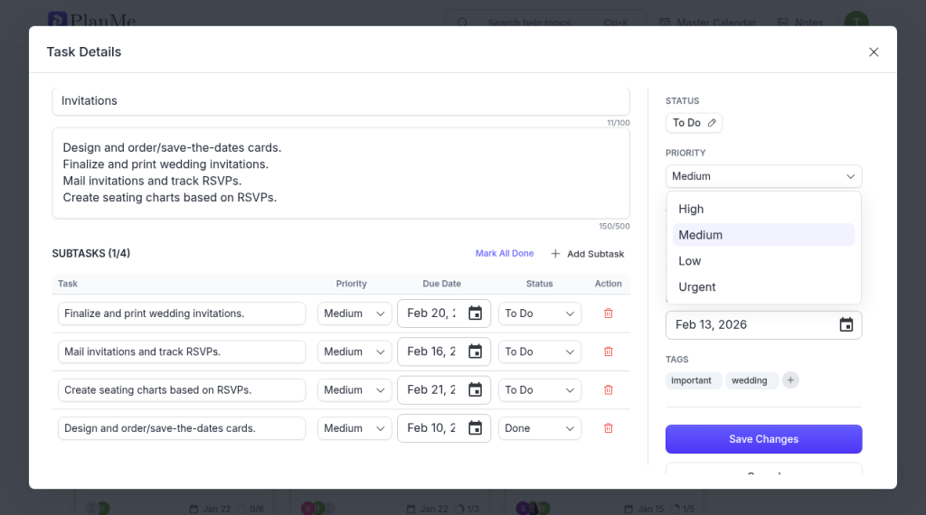926x515 pixels.
Task: Open calendar picker for Feb 20 subtask date
Action: (475, 314)
